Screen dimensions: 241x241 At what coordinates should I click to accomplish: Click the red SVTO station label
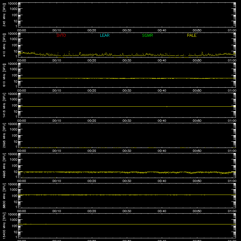point(61,35)
